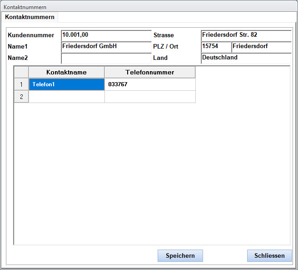The image size is (298, 270).
Task: Click the Telefonnummer column header
Action: (x=150, y=72)
